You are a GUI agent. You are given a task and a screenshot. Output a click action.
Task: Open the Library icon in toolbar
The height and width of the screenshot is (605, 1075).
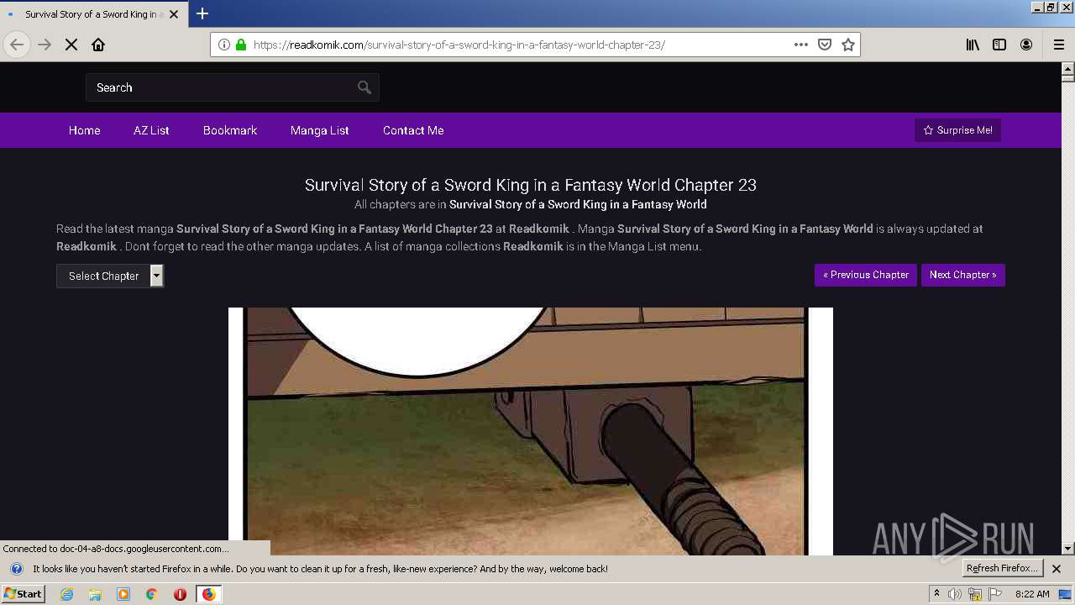(x=973, y=45)
